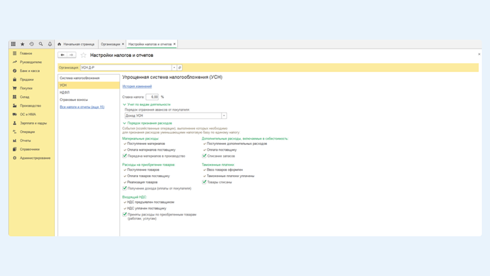Open История изменений link
This screenshot has width=490, height=276.
click(137, 87)
